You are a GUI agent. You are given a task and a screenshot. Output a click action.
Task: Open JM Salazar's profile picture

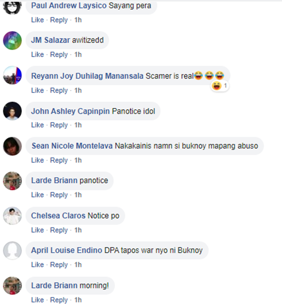point(12,41)
